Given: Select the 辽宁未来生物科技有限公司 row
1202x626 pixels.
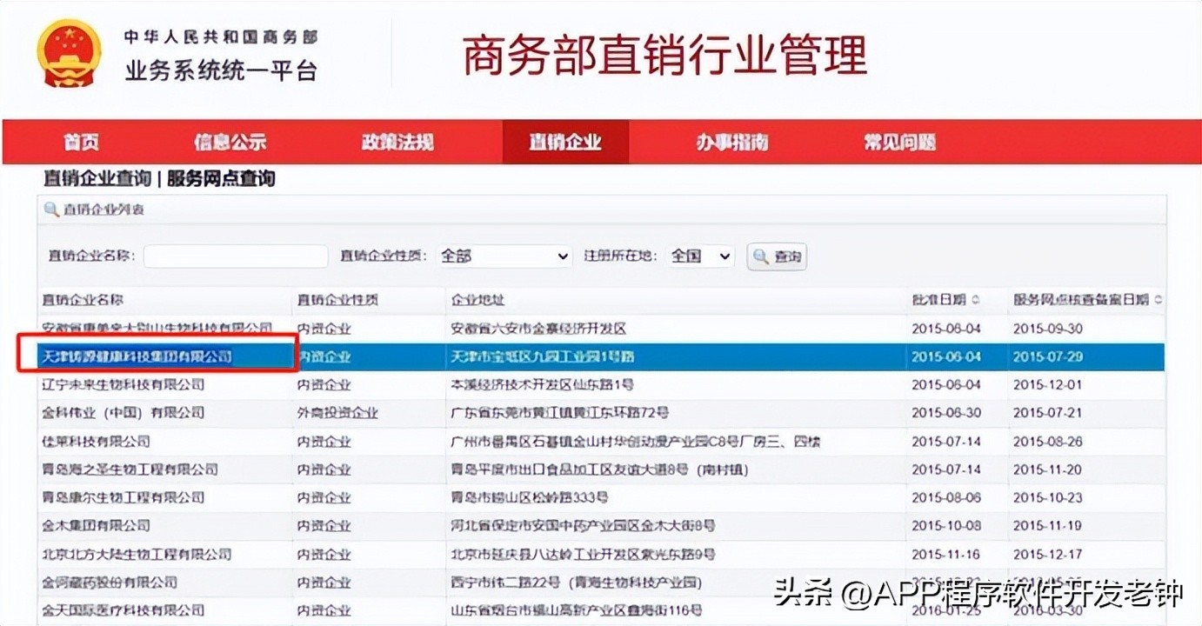Looking at the screenshot, I should pyautogui.click(x=124, y=384).
